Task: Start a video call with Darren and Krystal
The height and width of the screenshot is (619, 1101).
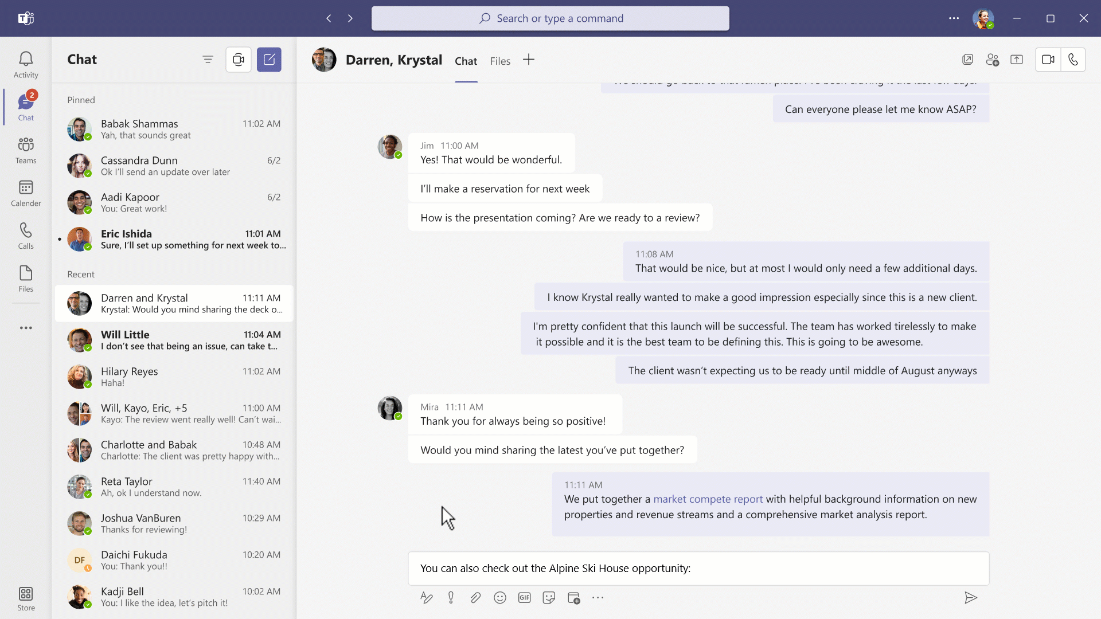Action: coord(1048,59)
